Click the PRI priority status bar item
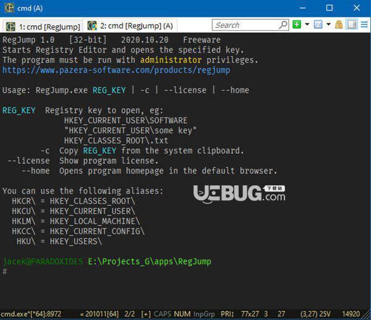This screenshot has height=320, width=371. [x=227, y=314]
